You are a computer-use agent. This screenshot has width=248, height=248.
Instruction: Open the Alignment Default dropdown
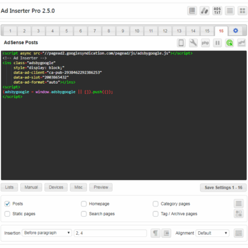pos(212,233)
